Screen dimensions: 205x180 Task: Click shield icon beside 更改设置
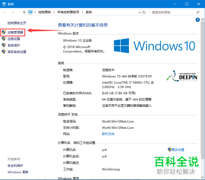pos(170,150)
